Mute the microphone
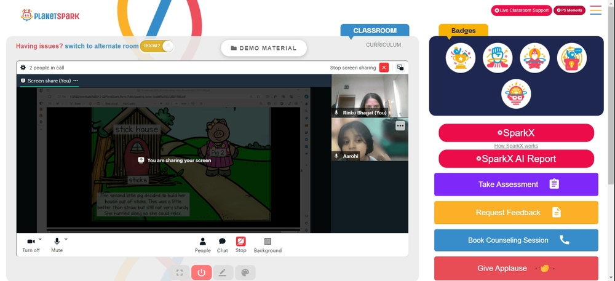This screenshot has width=615, height=281. (x=57, y=245)
